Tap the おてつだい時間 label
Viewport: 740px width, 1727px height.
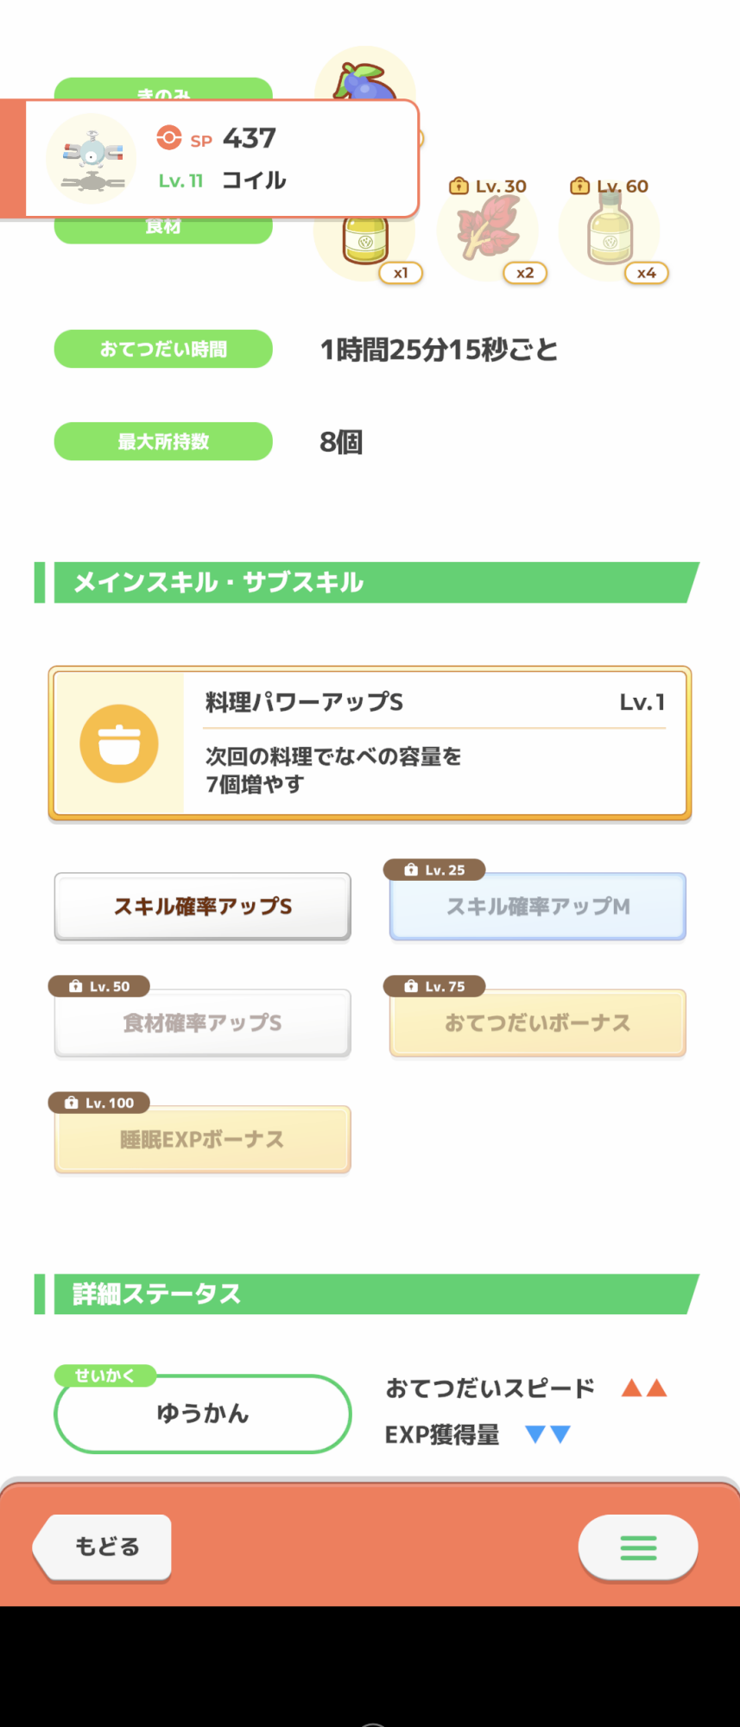point(163,349)
